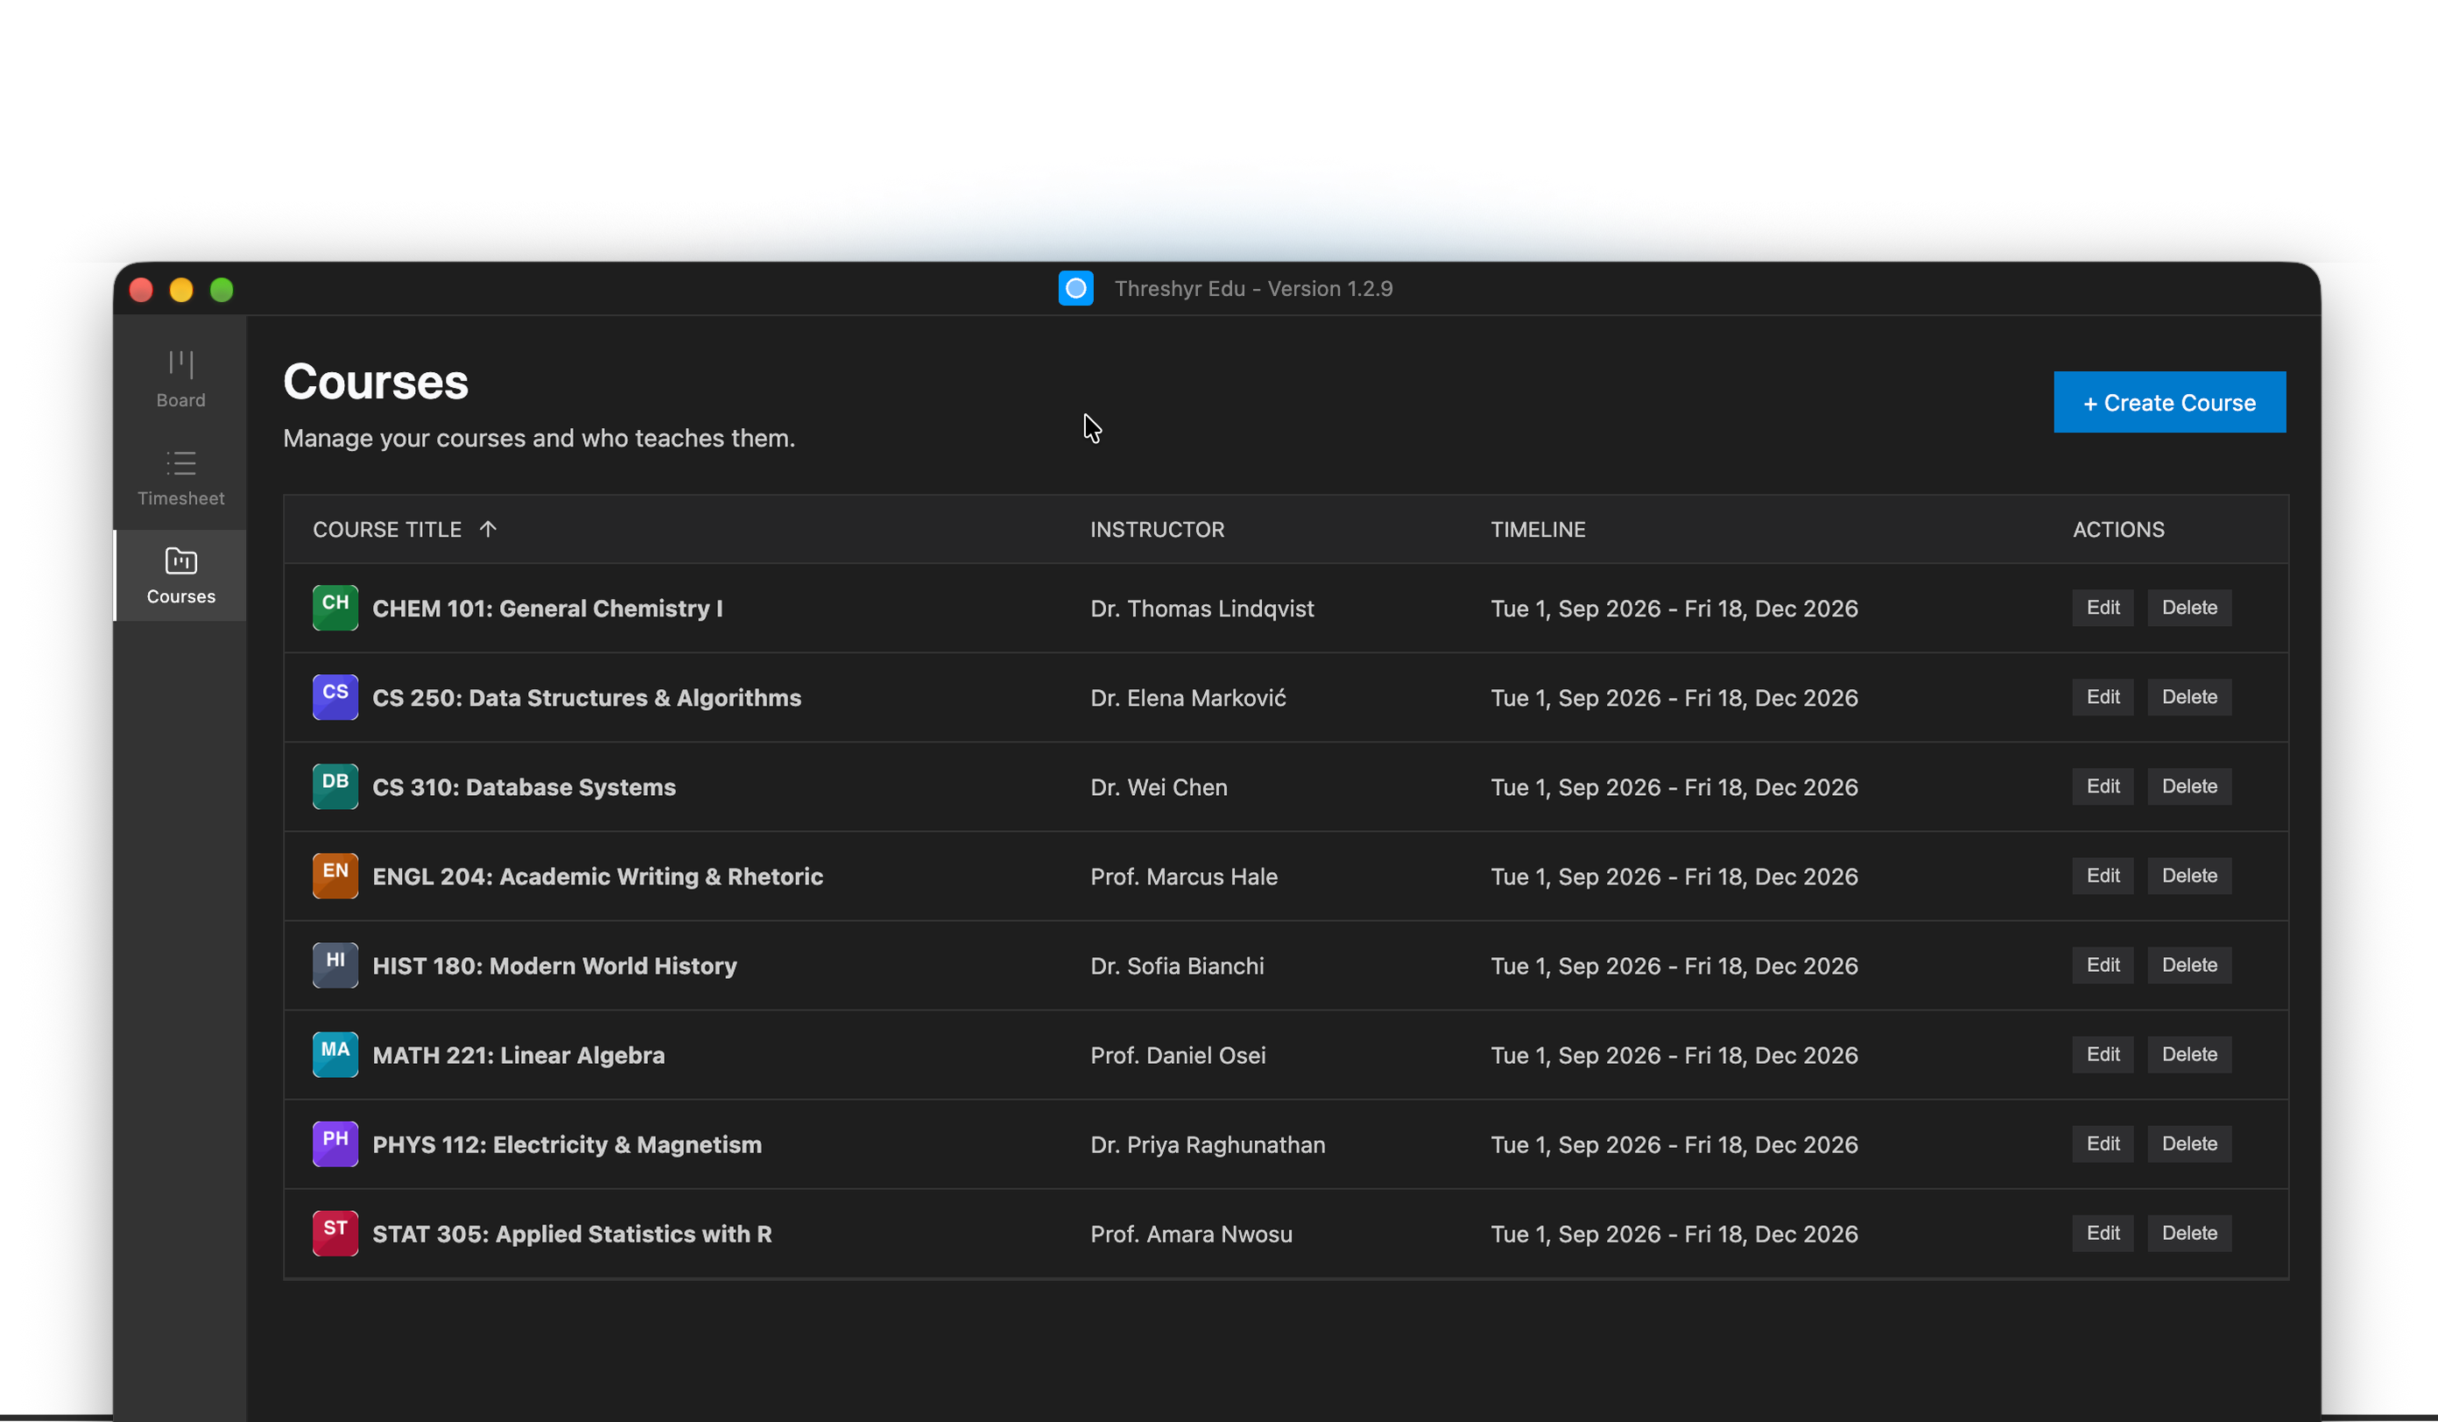This screenshot has height=1422, width=2438.
Task: Select 'PHYS 112: Electricity & Magnetism' title
Action: 567,1144
